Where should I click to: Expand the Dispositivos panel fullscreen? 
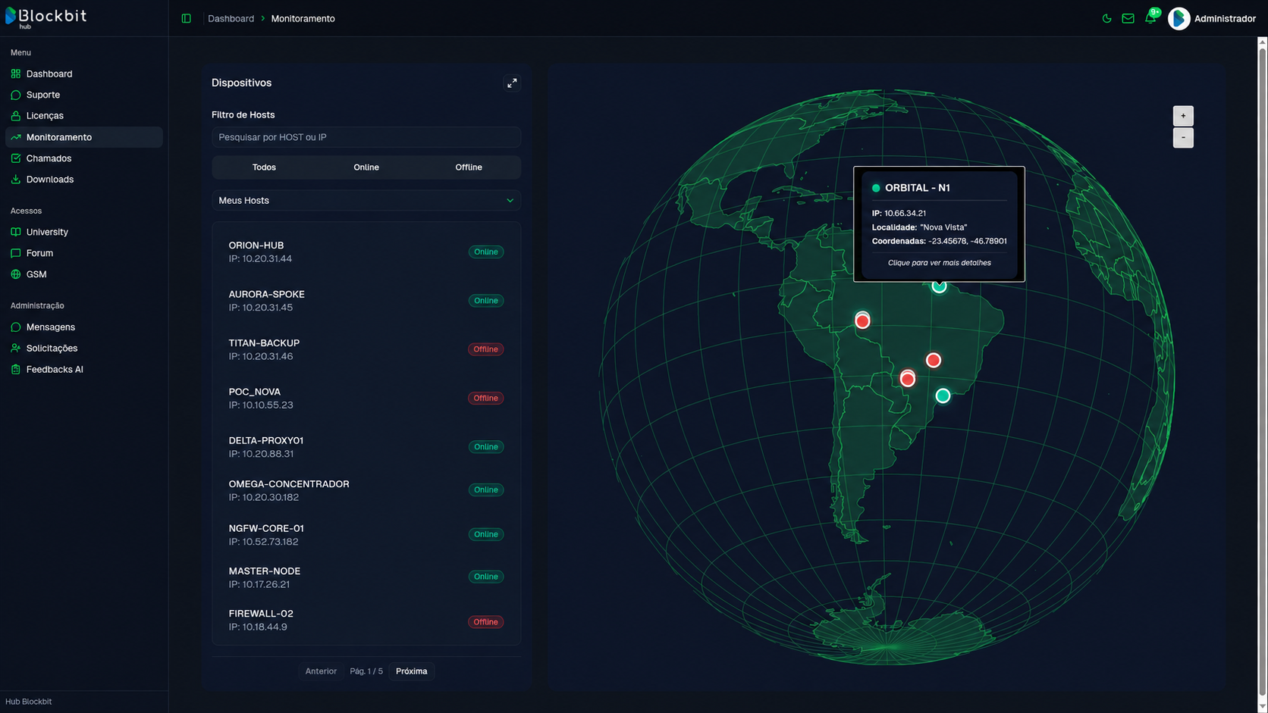pos(512,83)
